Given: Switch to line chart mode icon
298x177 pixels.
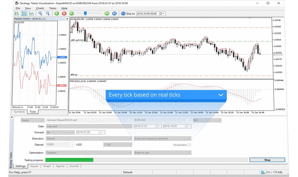Looking at the screenshot, I should tap(32, 13).
